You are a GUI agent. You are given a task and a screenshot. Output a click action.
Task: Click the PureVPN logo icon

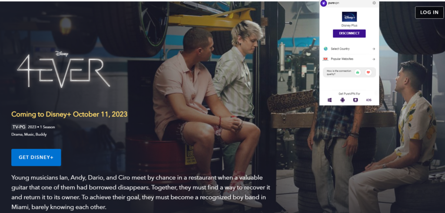[323, 3]
